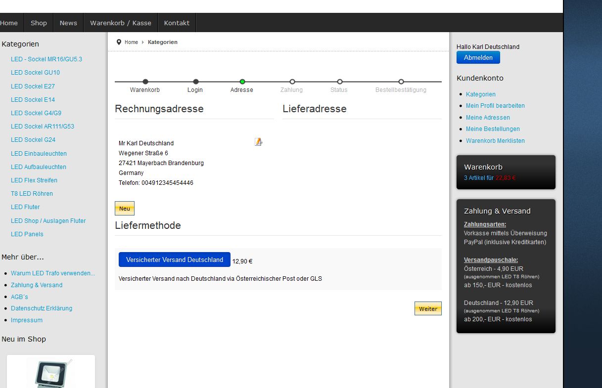Edit the billing address via pencil icon
Viewport: 602px width, 388px height.
click(258, 142)
